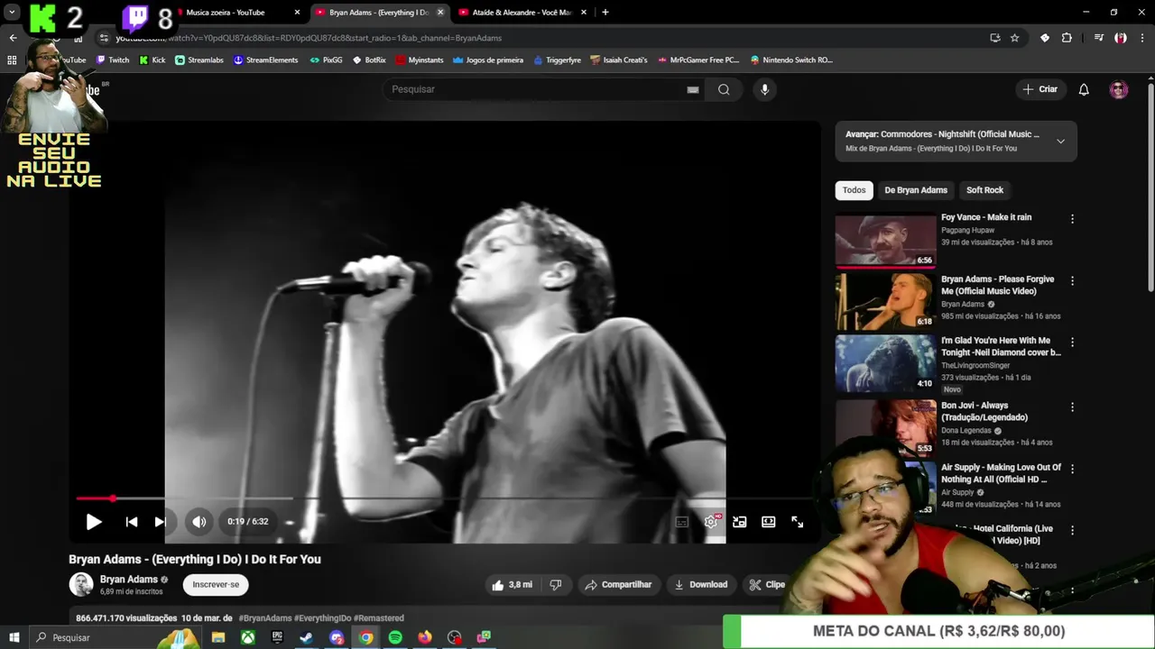Switch to Musica zoeira - YouTube tab
1155x649 pixels.
click(x=235, y=13)
